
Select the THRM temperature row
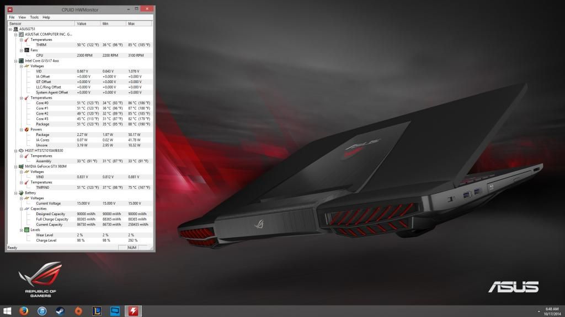point(79,45)
